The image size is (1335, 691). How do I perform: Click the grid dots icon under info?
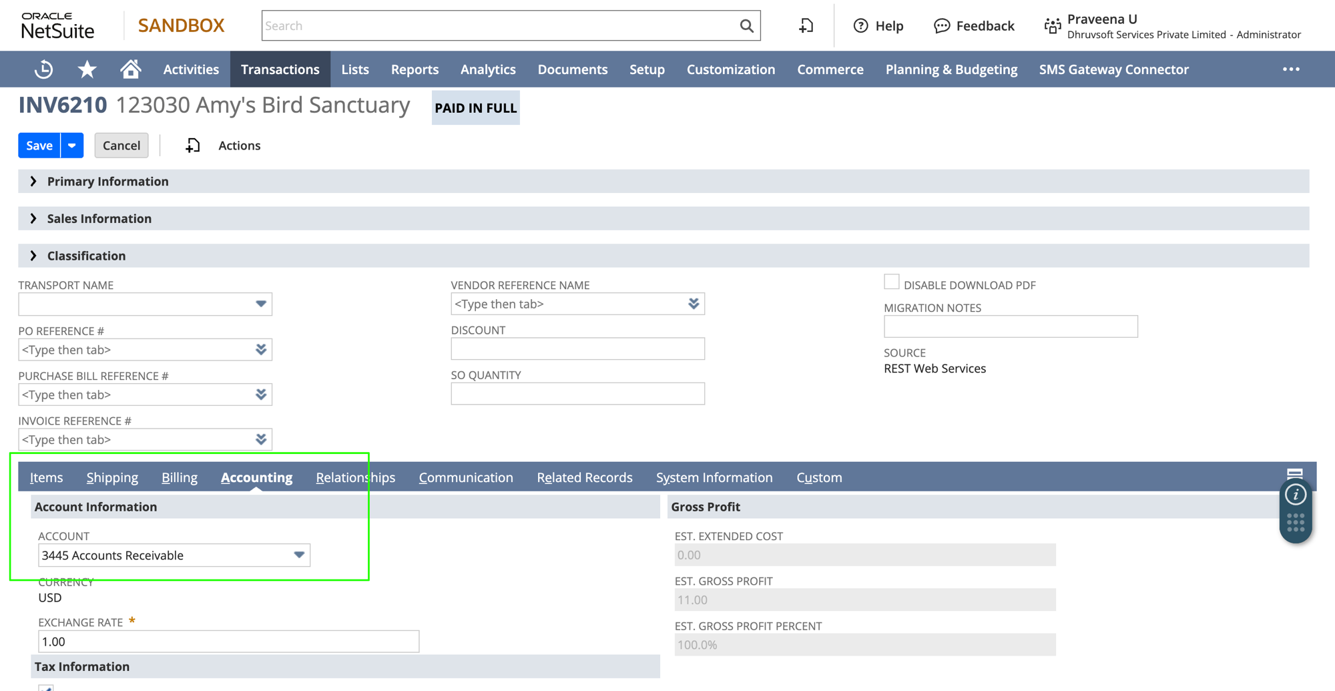click(1296, 522)
